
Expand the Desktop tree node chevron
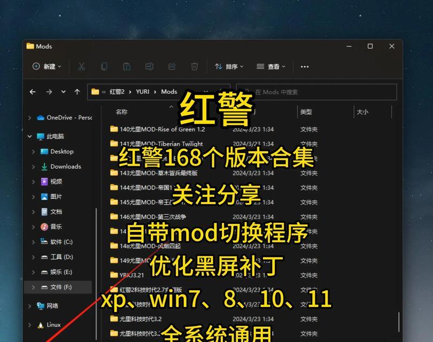pyautogui.click(x=34, y=152)
